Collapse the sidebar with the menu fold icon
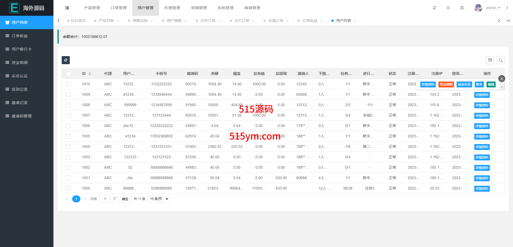 point(67,8)
